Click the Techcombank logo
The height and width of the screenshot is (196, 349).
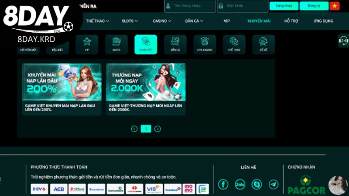(134, 189)
